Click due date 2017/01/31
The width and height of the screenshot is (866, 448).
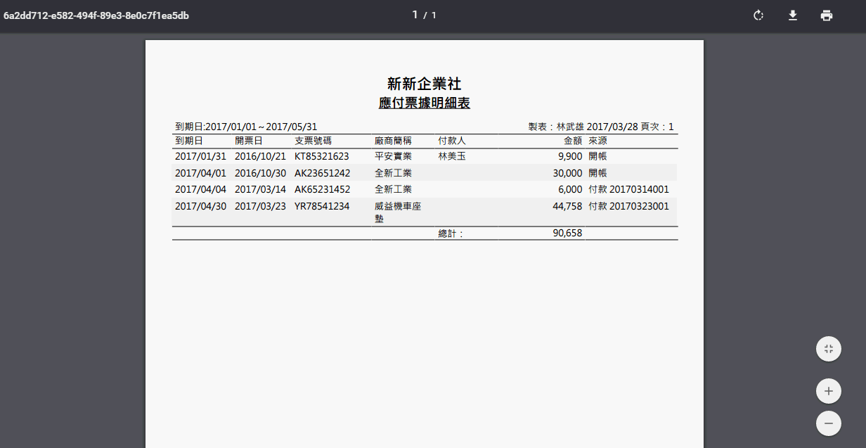201,156
